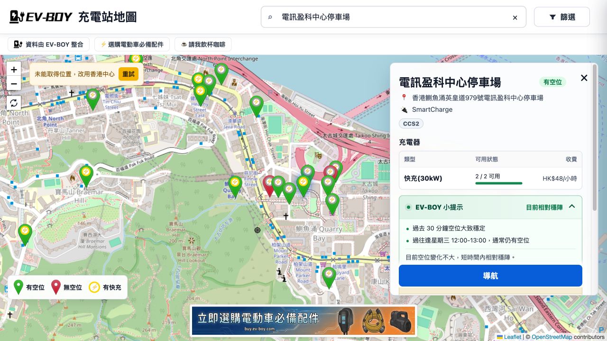Click 資料由 EV-BOY 整合 chip
The image size is (607, 341).
(48, 45)
